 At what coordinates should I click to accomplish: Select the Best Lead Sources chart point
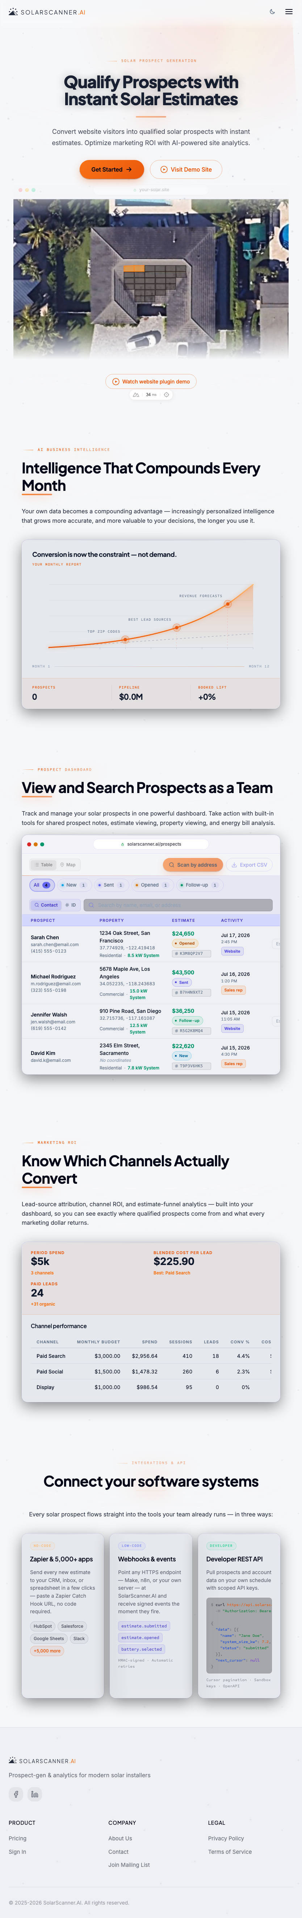click(x=176, y=628)
